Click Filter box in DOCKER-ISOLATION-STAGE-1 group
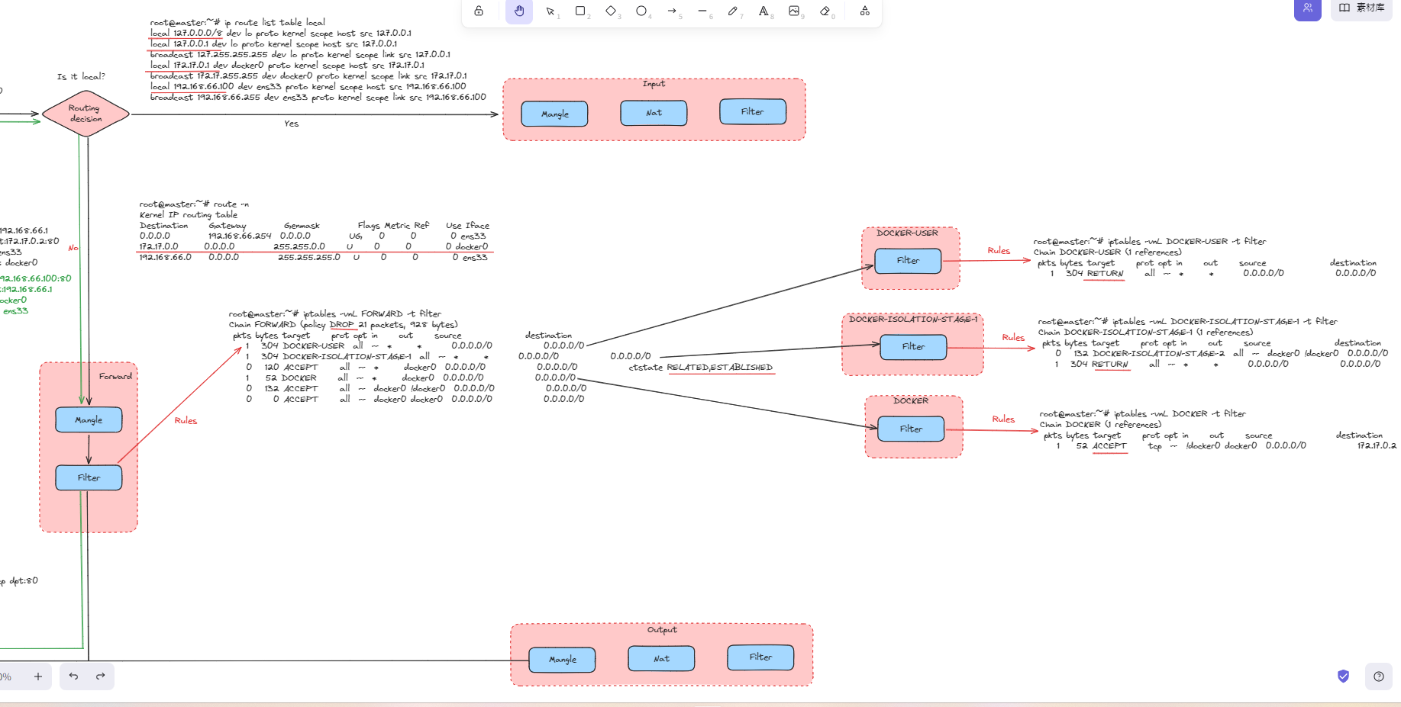Image resolution: width=1401 pixels, height=707 pixels. [913, 347]
